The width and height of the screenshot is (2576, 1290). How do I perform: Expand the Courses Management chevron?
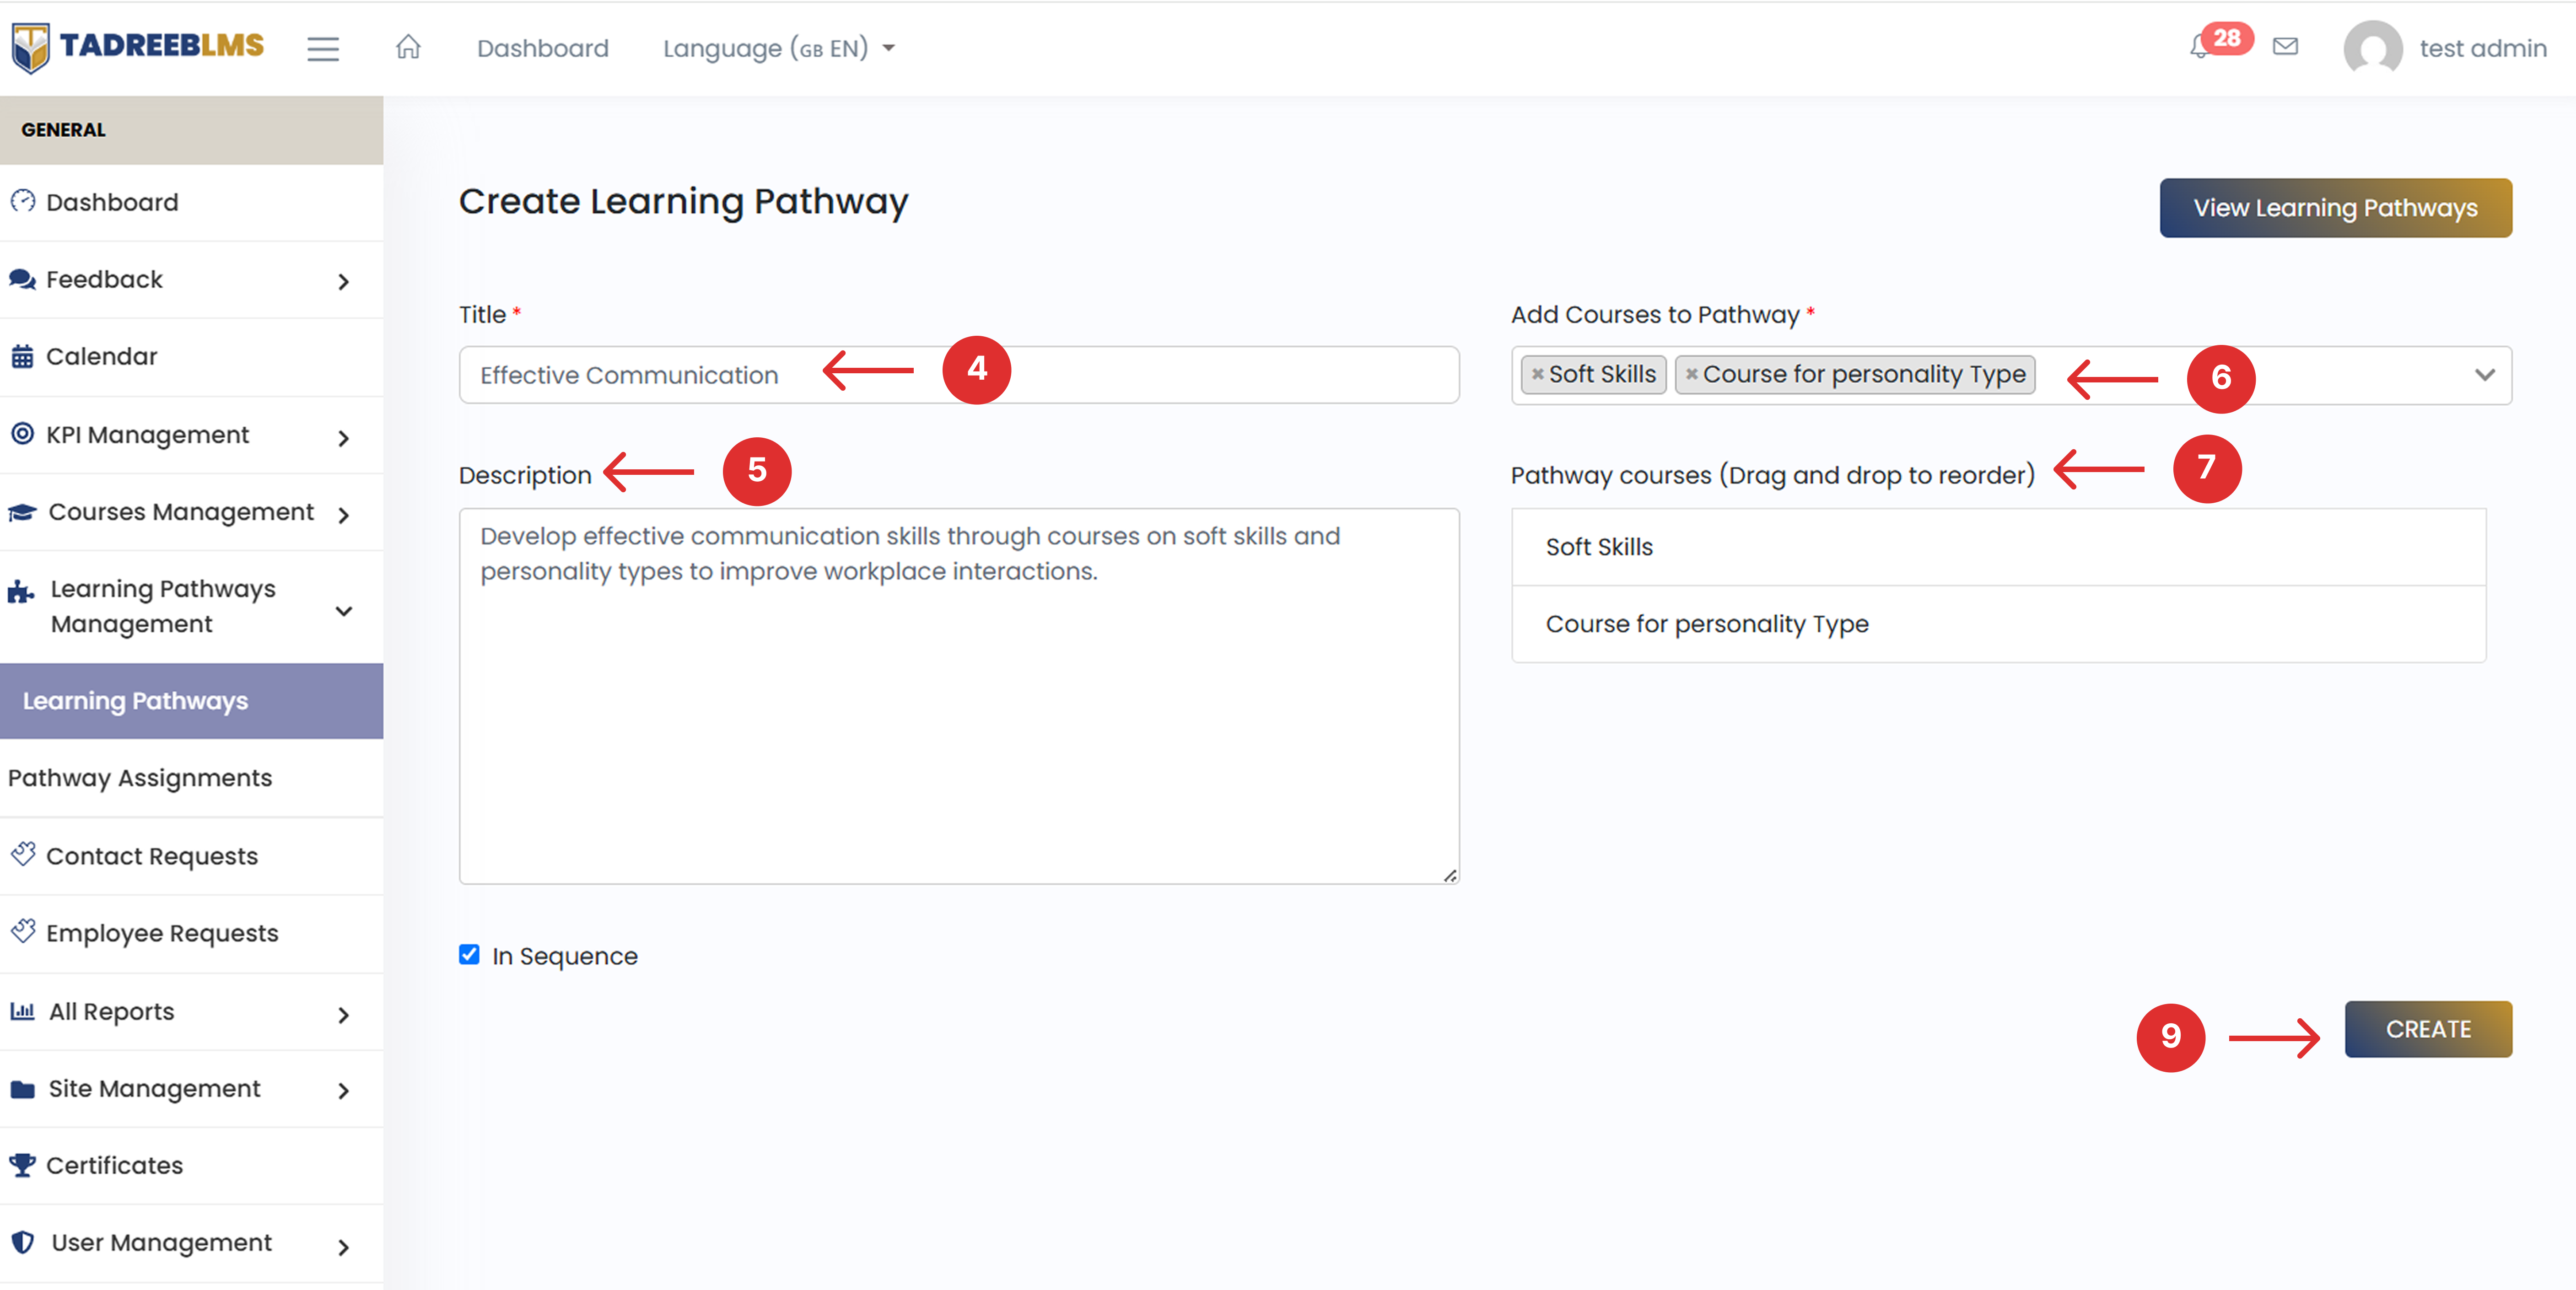pos(344,515)
